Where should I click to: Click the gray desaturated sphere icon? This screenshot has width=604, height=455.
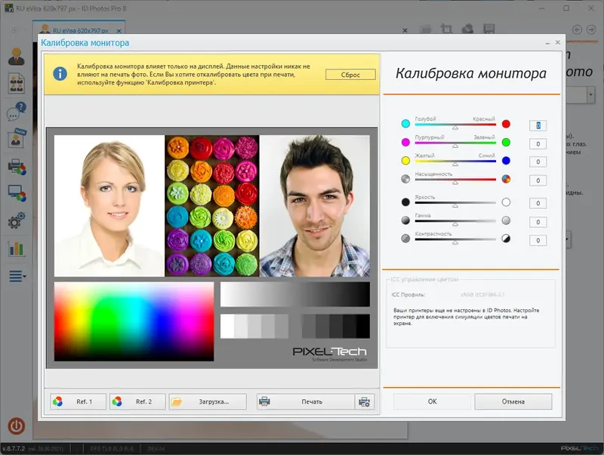tap(405, 179)
